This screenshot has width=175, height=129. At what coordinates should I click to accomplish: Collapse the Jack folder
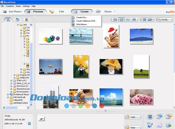18,25
